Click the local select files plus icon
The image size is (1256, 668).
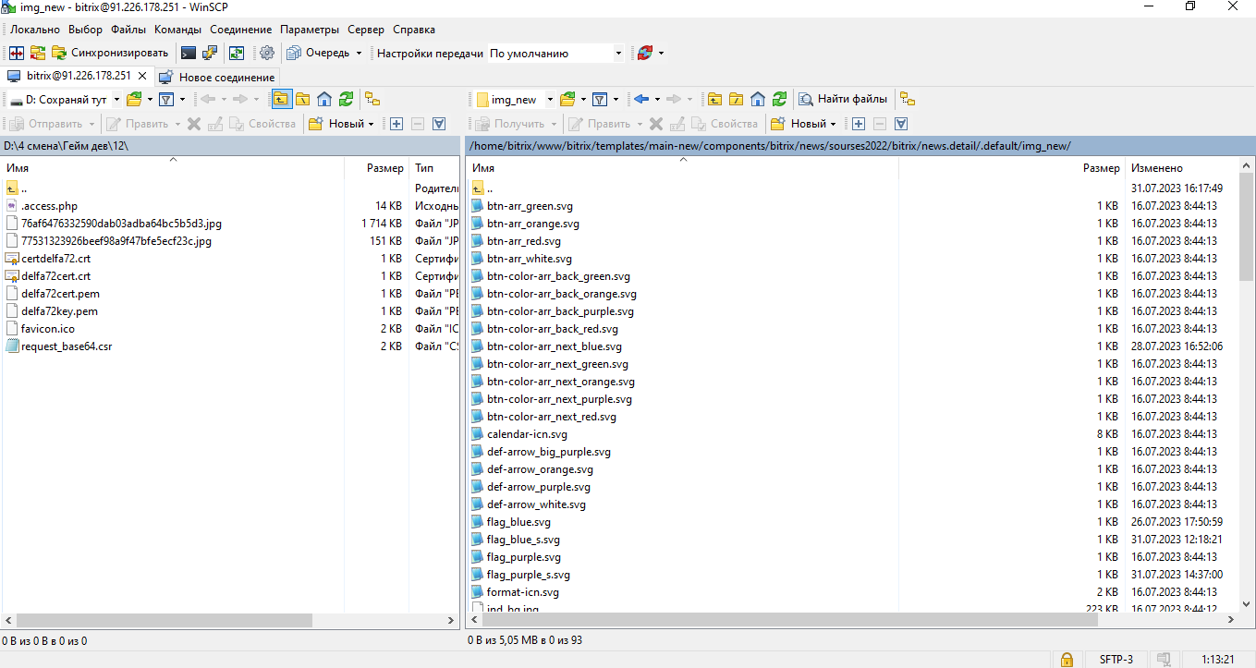396,123
